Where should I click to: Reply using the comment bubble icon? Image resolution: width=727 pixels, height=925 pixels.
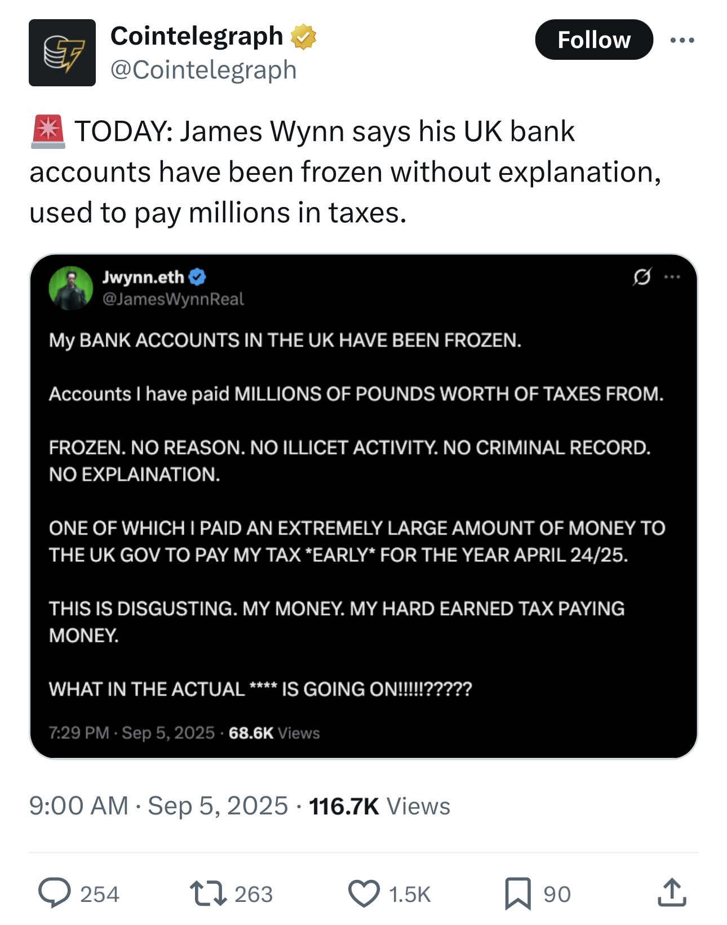click(x=55, y=893)
